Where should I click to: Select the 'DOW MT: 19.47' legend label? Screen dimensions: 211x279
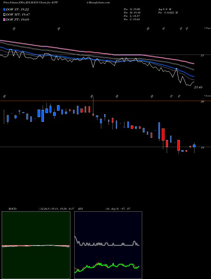[18, 15]
